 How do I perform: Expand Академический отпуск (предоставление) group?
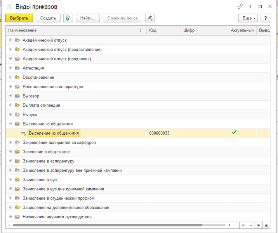10,49
